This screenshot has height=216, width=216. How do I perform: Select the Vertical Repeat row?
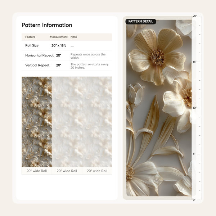click(x=67, y=66)
